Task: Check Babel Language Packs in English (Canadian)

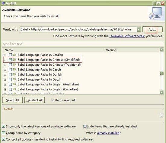Action: 10,89
